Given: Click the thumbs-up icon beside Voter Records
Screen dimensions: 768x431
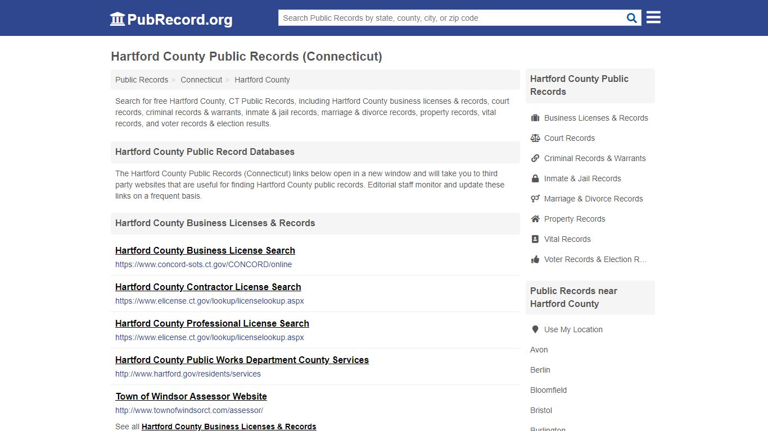Looking at the screenshot, I should pos(535,259).
